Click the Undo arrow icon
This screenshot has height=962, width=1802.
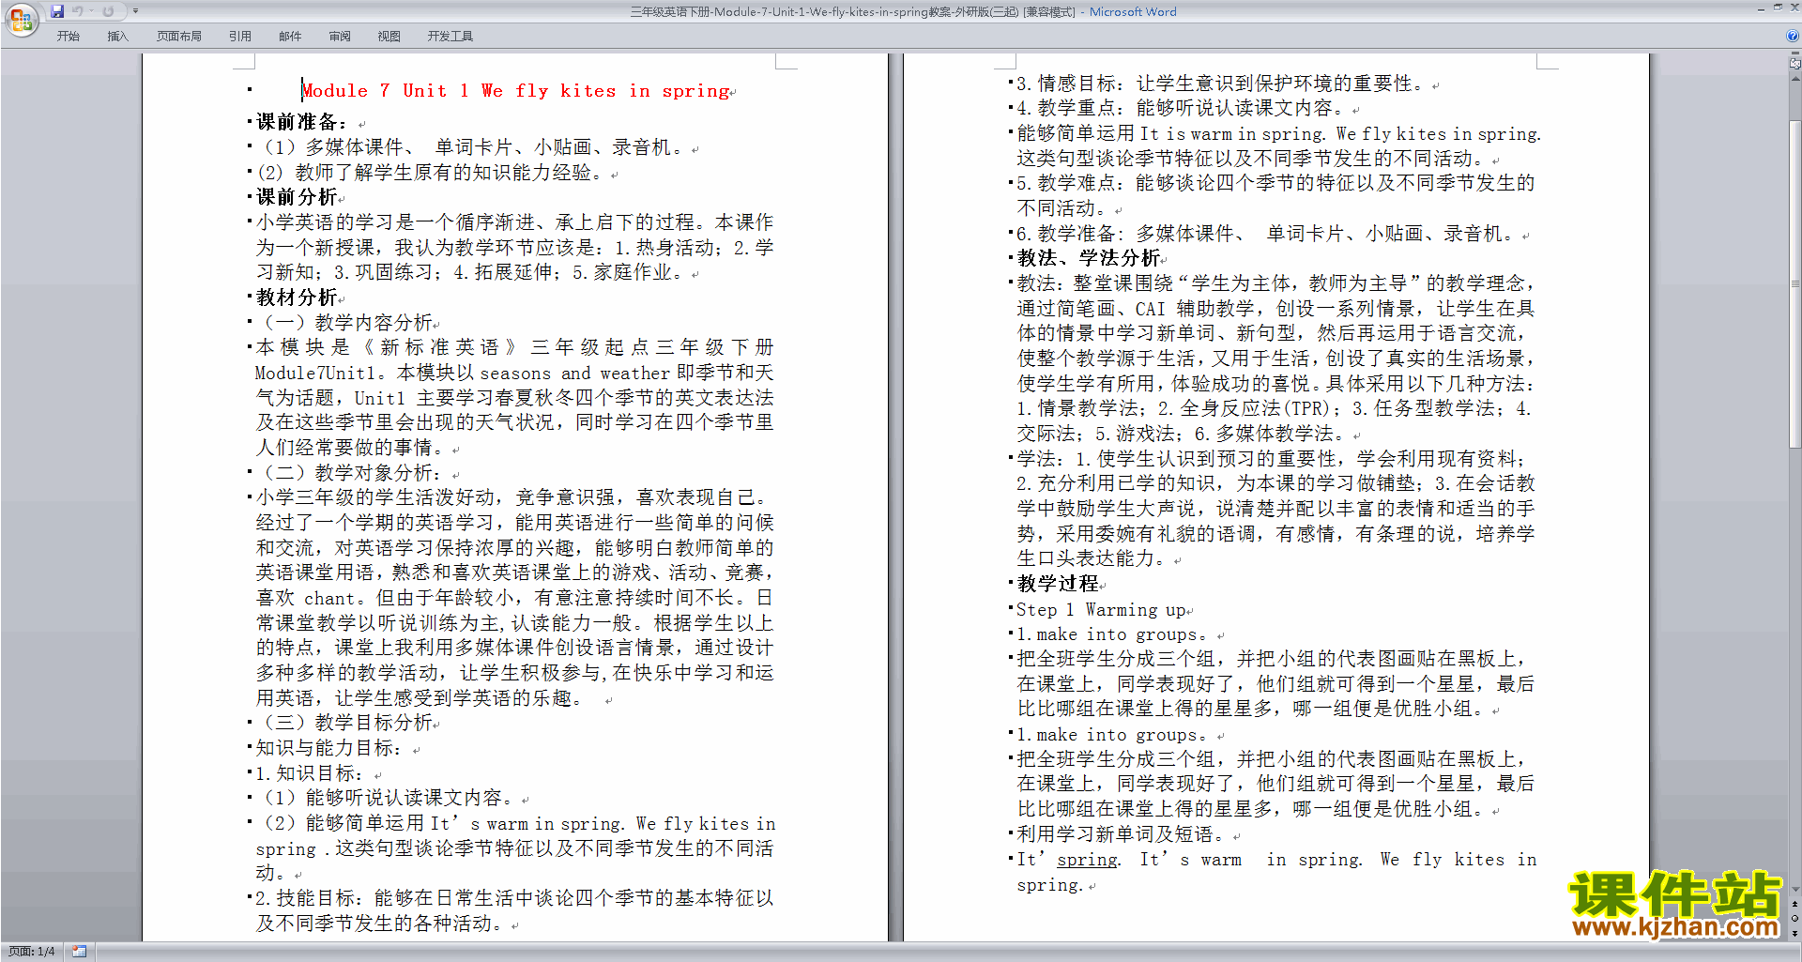click(78, 11)
